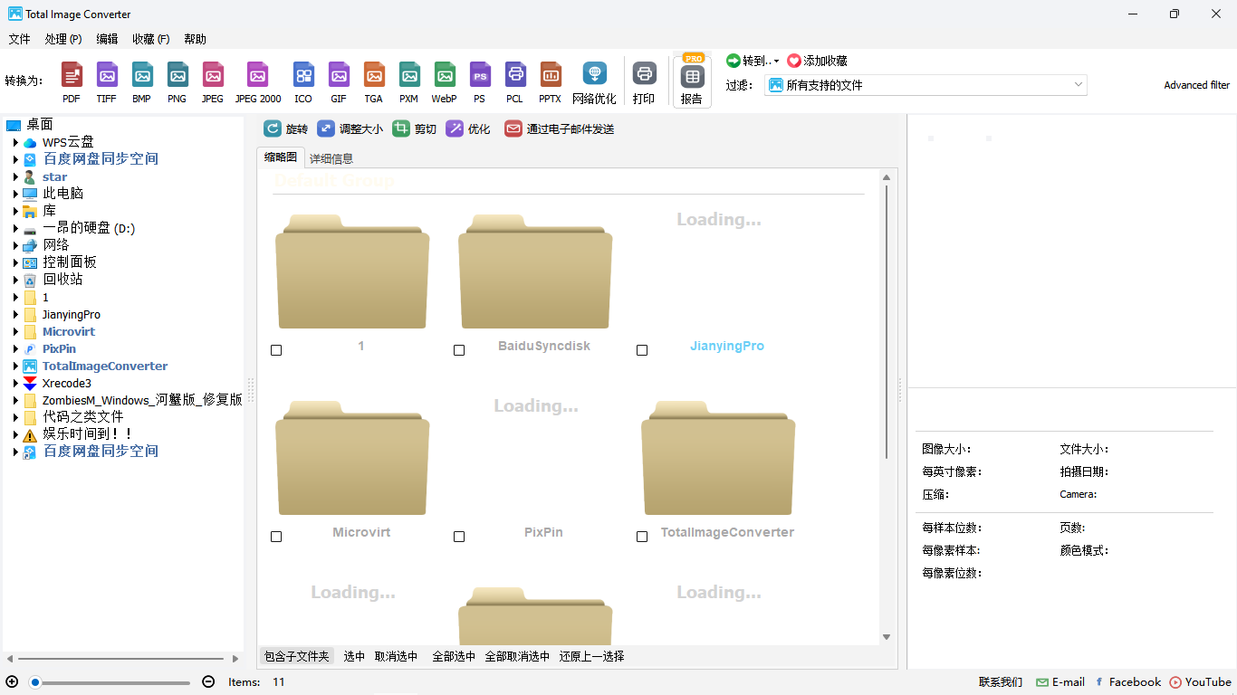The image size is (1237, 695).
Task: Click the 打印 print icon
Action: tap(644, 82)
